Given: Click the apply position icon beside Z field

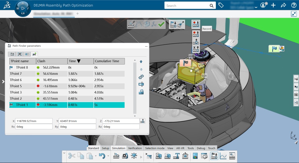Looking at the screenshot, I should point(142,121).
